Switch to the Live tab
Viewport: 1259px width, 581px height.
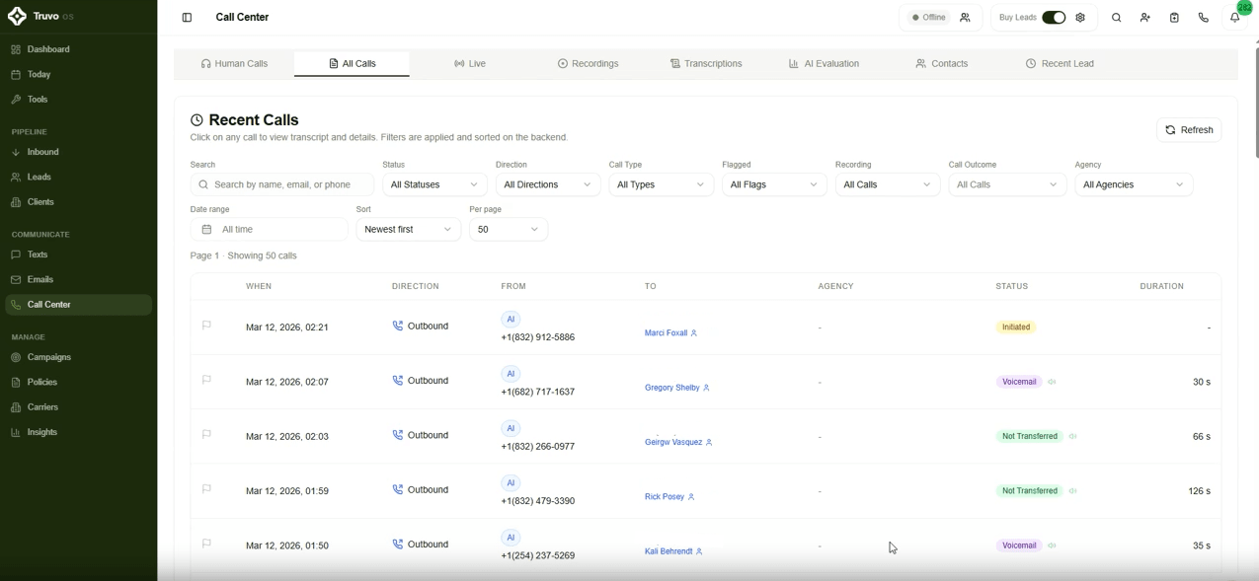[470, 63]
